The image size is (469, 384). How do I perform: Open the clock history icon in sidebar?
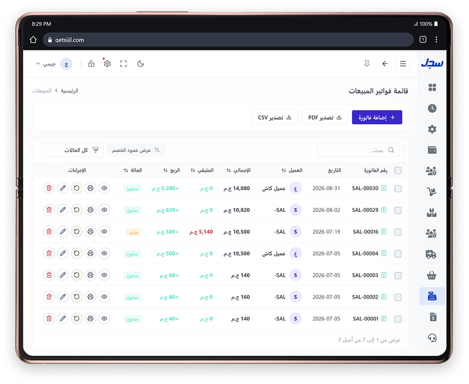click(432, 109)
